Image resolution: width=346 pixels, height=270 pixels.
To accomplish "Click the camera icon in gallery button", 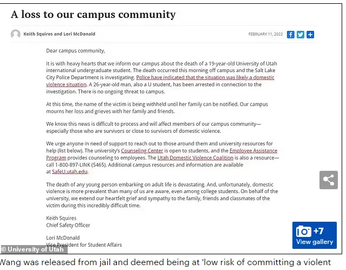I will (x=304, y=232).
